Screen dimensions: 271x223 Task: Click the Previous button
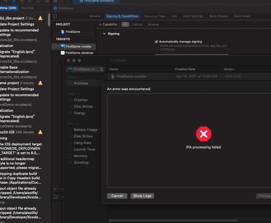pos(264,196)
